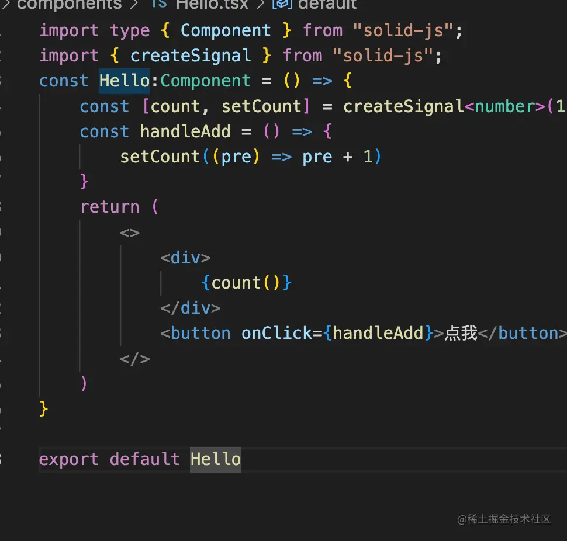567x541 pixels.
Task: Open the Hello.tsx breadcrumb item
Action: coord(212,4)
